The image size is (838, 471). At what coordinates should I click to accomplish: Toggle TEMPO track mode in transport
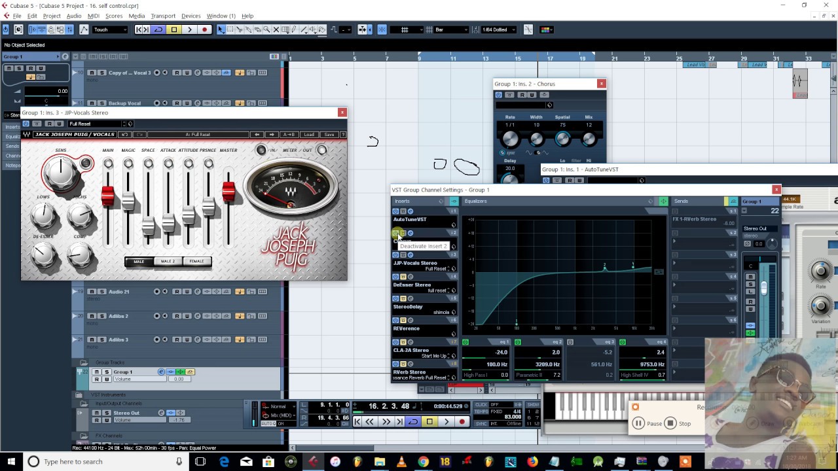click(482, 411)
